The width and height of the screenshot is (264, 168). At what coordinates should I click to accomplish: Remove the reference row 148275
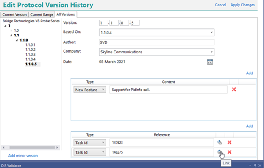229,152
